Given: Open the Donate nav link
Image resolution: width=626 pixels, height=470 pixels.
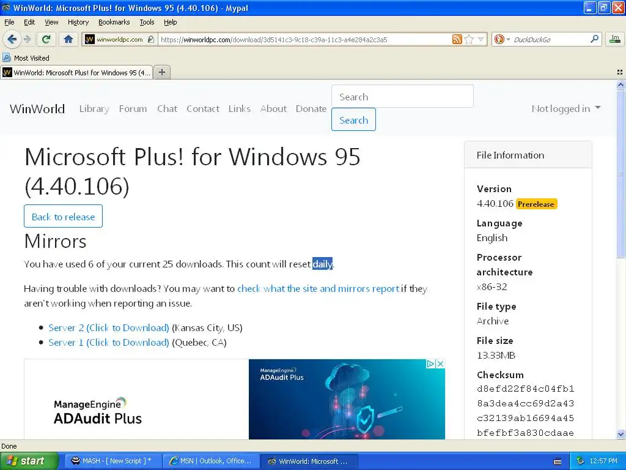Looking at the screenshot, I should (x=311, y=109).
